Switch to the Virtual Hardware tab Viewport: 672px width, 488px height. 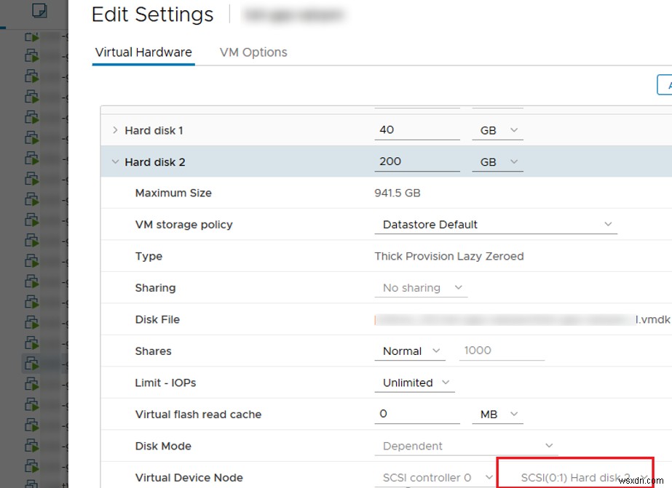tap(143, 52)
